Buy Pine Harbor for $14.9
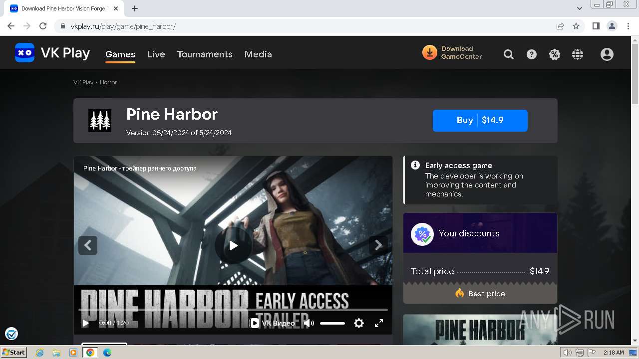Viewport: 639px width, 359px height. (480, 121)
